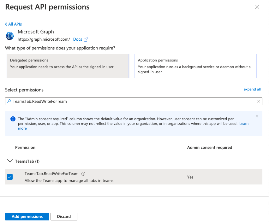The image size is (269, 222).
Task: Click info icon beside TeamsTab.ReadWriteForTeam
Action: click(x=83, y=174)
